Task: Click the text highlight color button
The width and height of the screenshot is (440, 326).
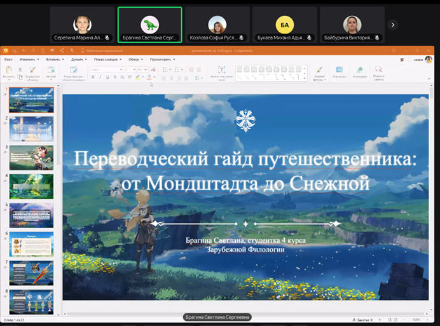Action: pyautogui.click(x=137, y=77)
